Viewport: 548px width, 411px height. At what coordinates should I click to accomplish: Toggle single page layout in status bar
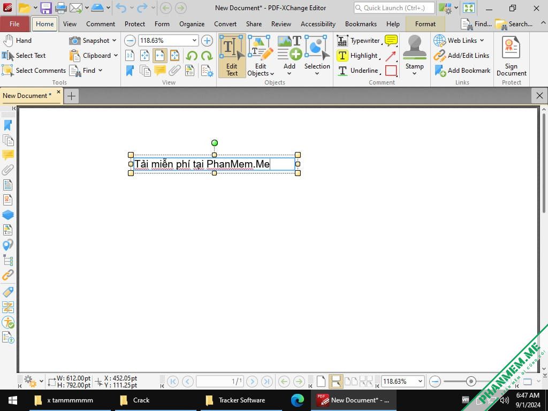321,381
